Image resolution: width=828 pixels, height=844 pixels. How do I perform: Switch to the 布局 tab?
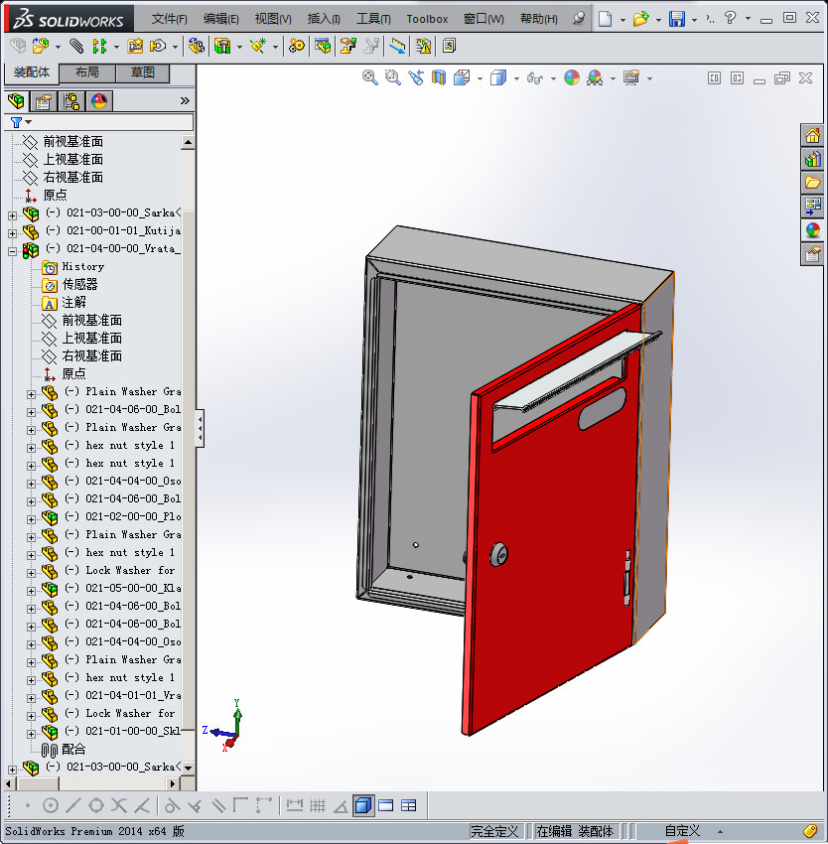coord(86,71)
